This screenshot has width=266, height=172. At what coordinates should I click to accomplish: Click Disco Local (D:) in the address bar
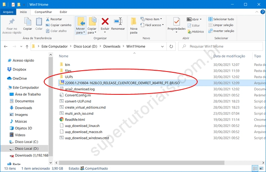(86, 47)
